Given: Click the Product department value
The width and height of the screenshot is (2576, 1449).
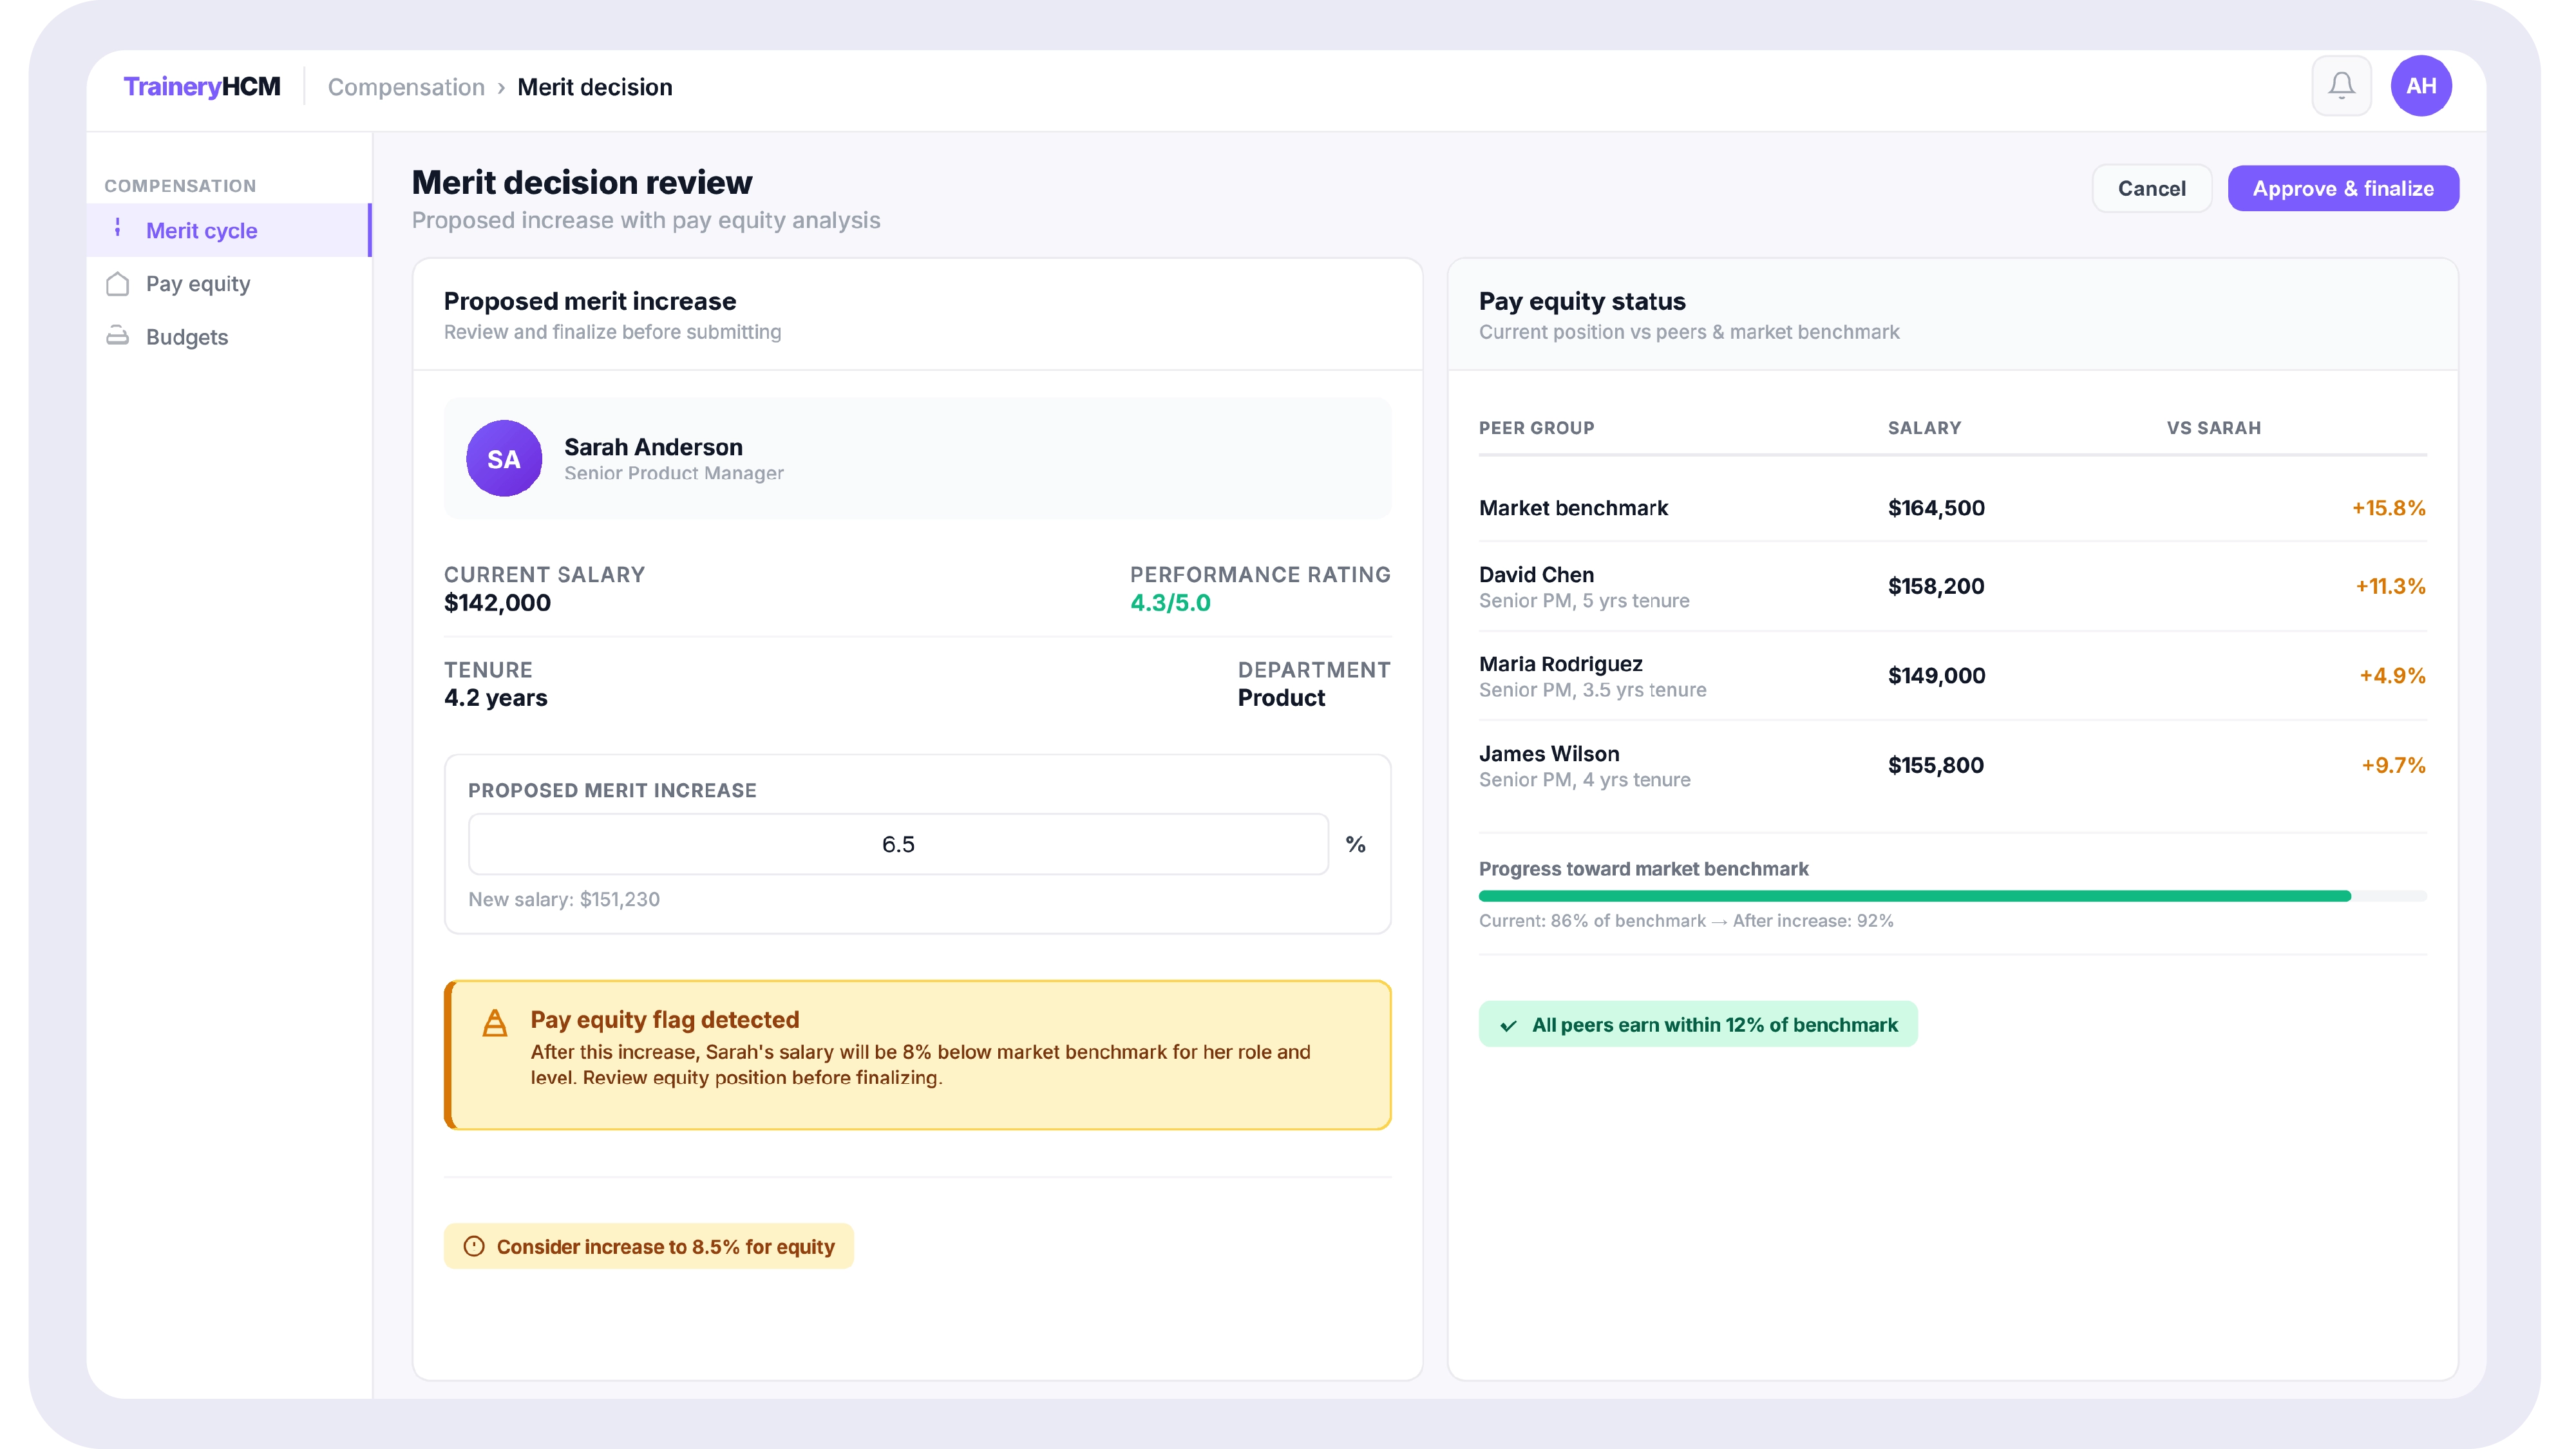Looking at the screenshot, I should click(1281, 698).
